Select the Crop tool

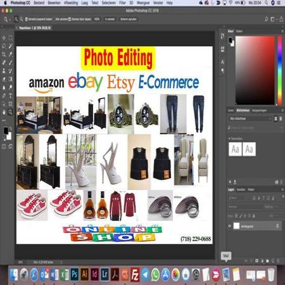click(4, 54)
